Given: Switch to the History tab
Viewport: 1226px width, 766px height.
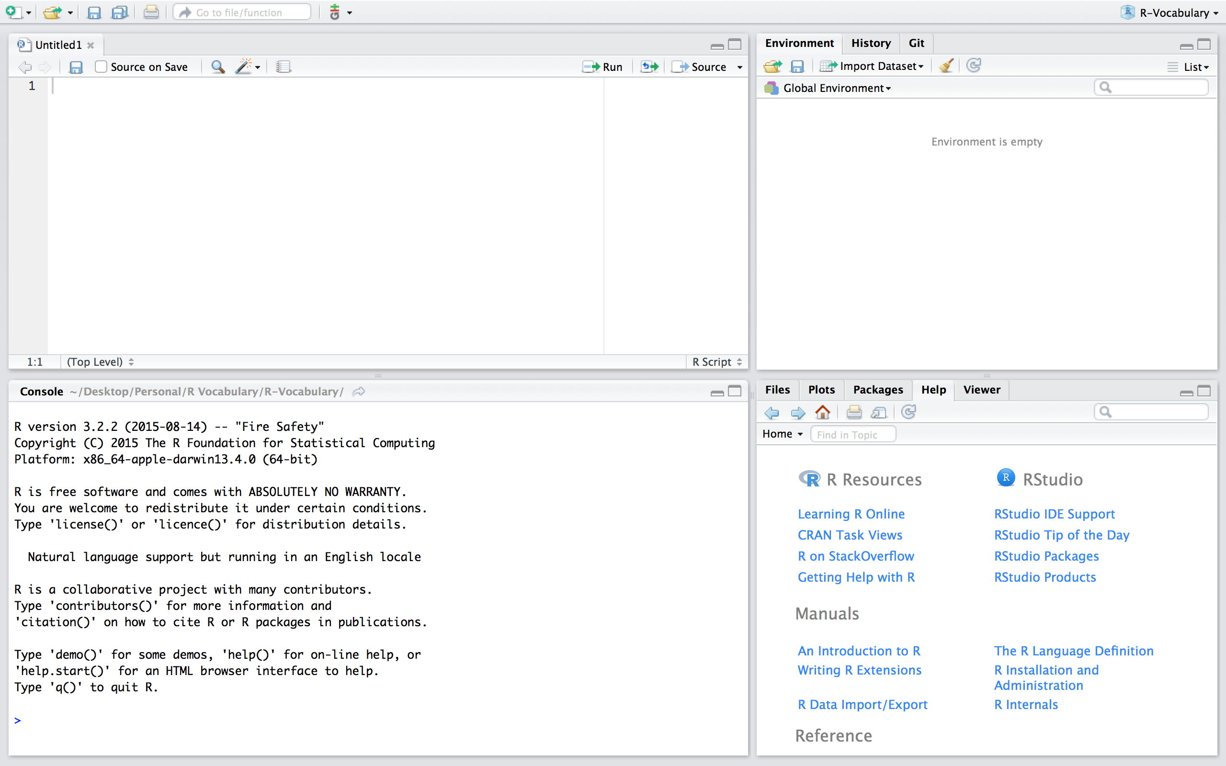Looking at the screenshot, I should pos(871,43).
